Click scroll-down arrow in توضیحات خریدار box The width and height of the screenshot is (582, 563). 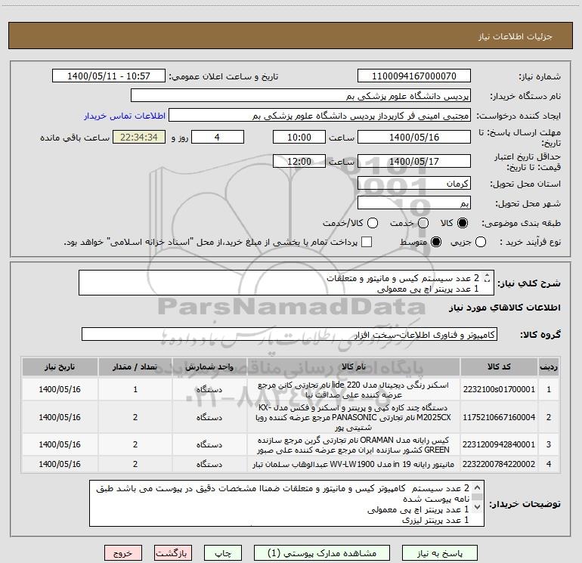pos(478,506)
